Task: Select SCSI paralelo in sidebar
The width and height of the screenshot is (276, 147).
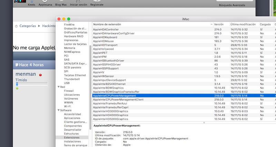Action: point(72,67)
